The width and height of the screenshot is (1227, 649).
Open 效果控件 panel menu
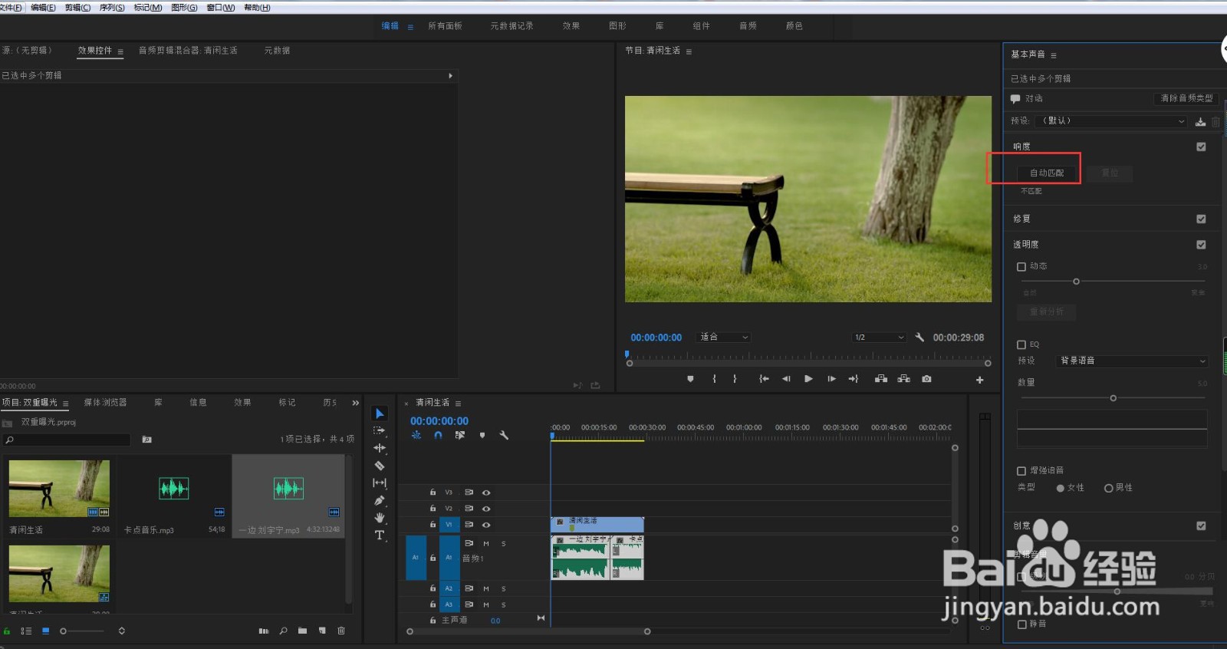120,51
